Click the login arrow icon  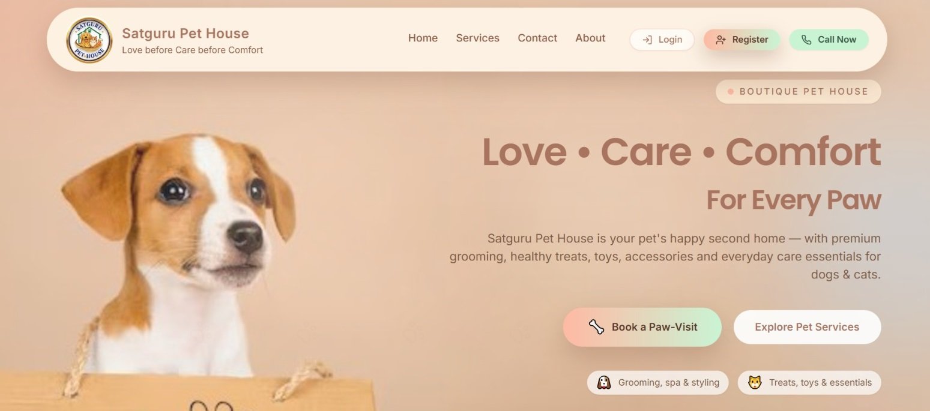pos(647,40)
